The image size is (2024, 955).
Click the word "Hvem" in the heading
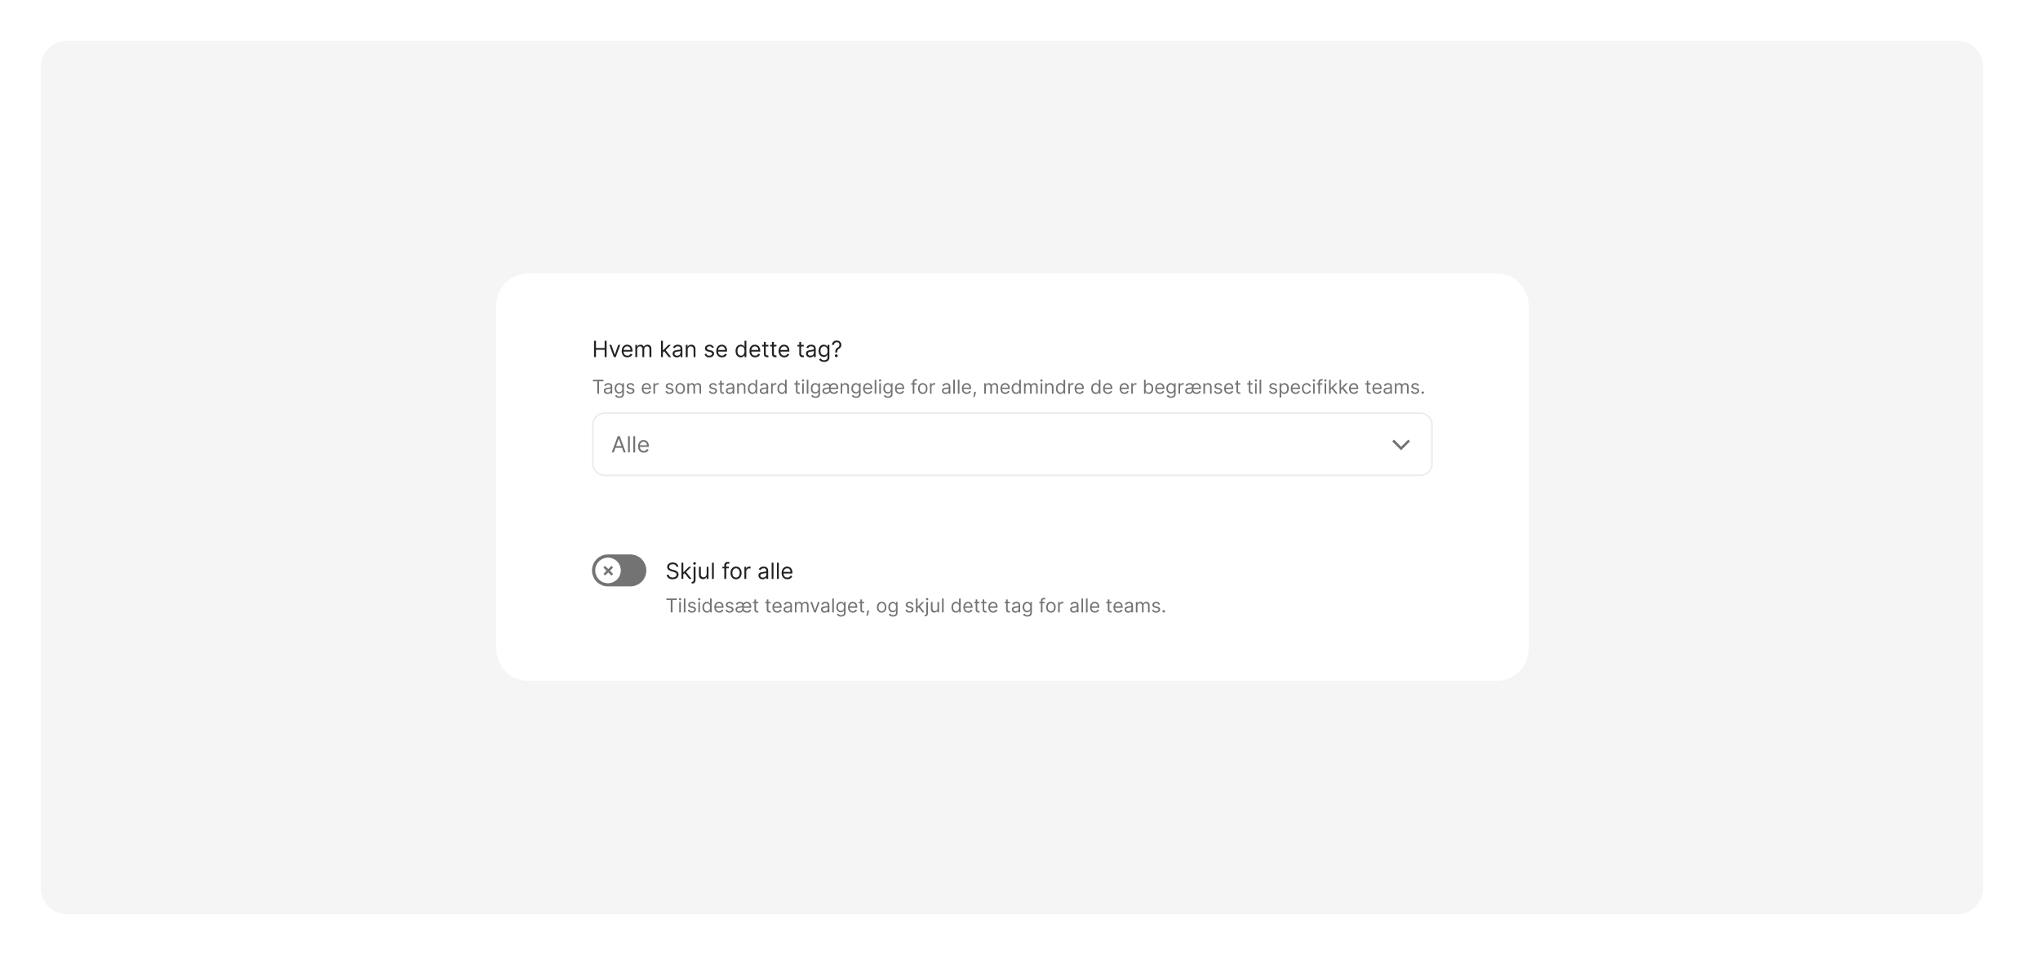point(622,349)
